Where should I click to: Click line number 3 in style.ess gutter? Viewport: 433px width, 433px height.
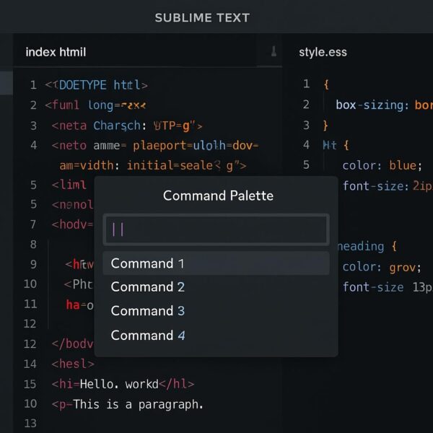click(306, 125)
